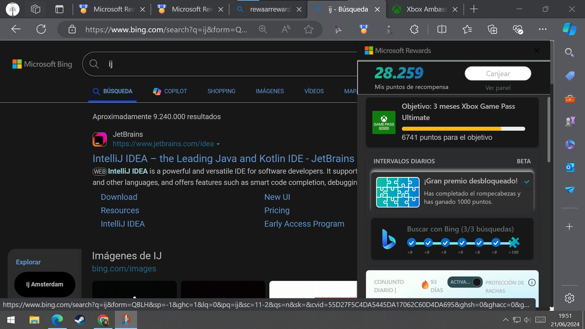585x329 pixels.
Task: Open the Windows Start menu
Action: pyautogui.click(x=11, y=320)
